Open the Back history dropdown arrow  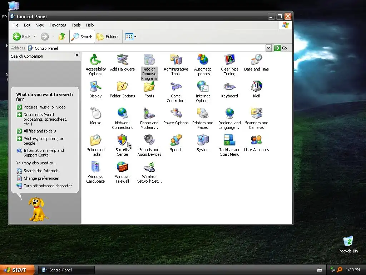(x=35, y=37)
